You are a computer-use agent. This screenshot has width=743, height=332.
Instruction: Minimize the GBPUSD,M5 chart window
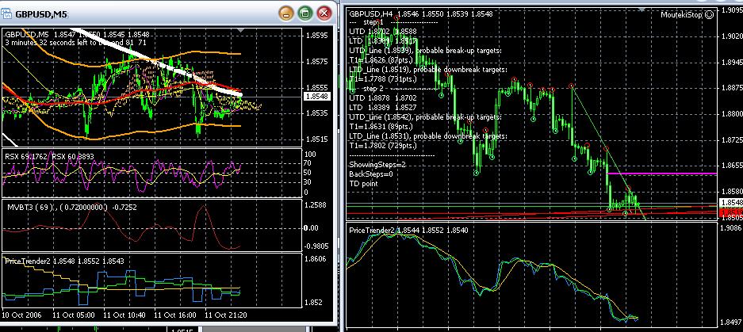tap(285, 13)
